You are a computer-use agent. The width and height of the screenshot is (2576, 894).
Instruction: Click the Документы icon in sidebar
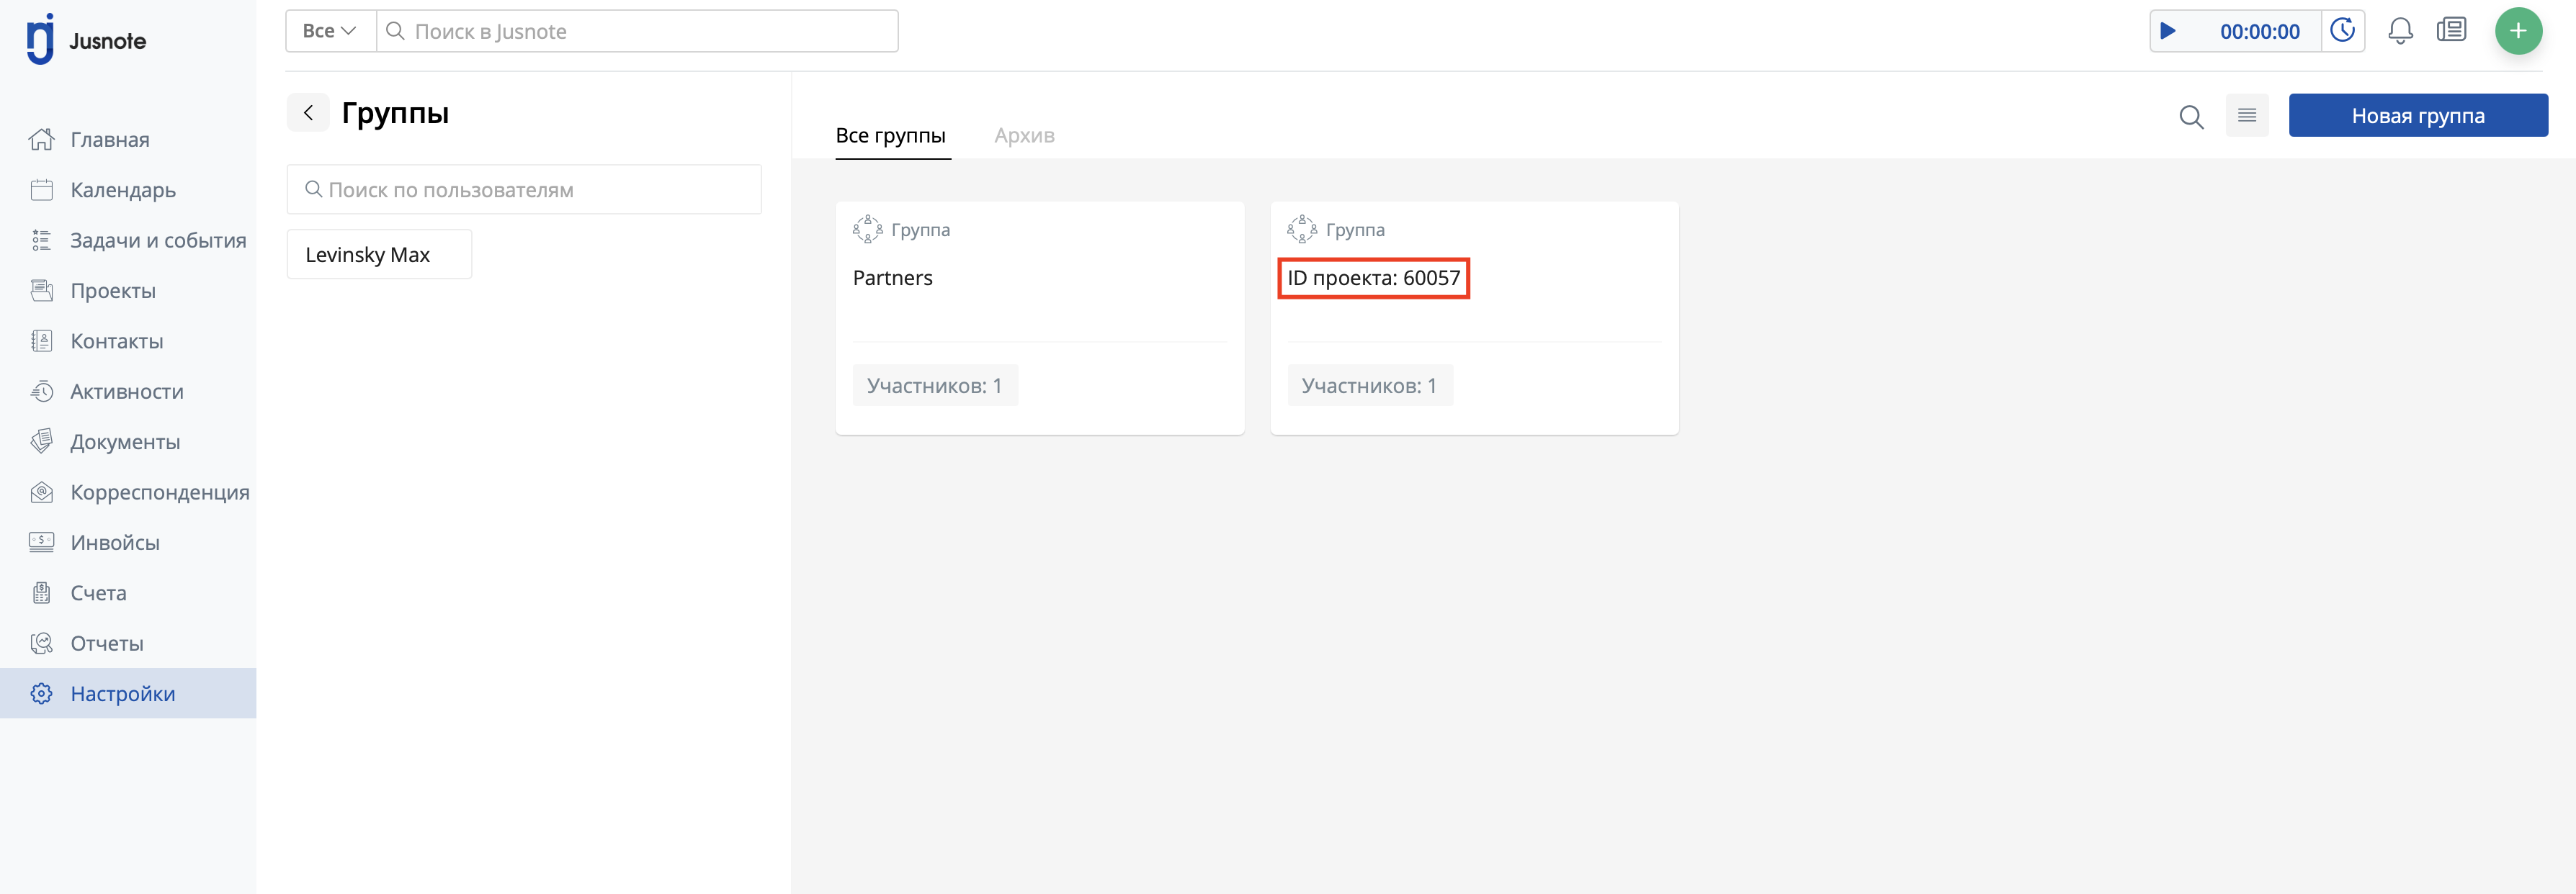(41, 441)
